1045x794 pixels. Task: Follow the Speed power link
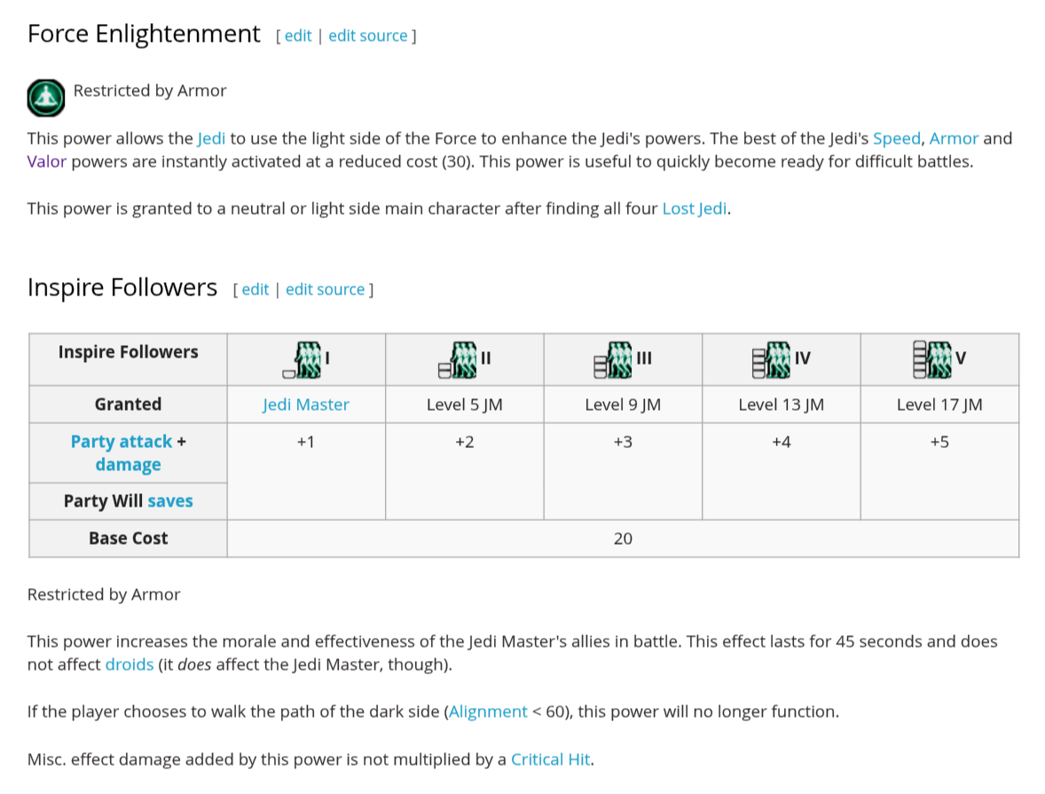(896, 138)
